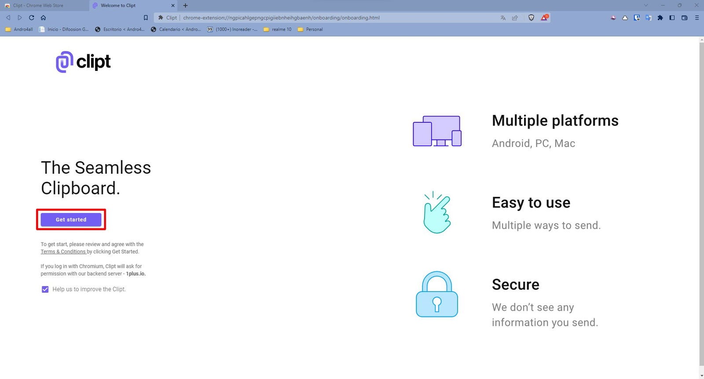The height and width of the screenshot is (379, 704).
Task: Open the browser hamburger menu
Action: 697,18
